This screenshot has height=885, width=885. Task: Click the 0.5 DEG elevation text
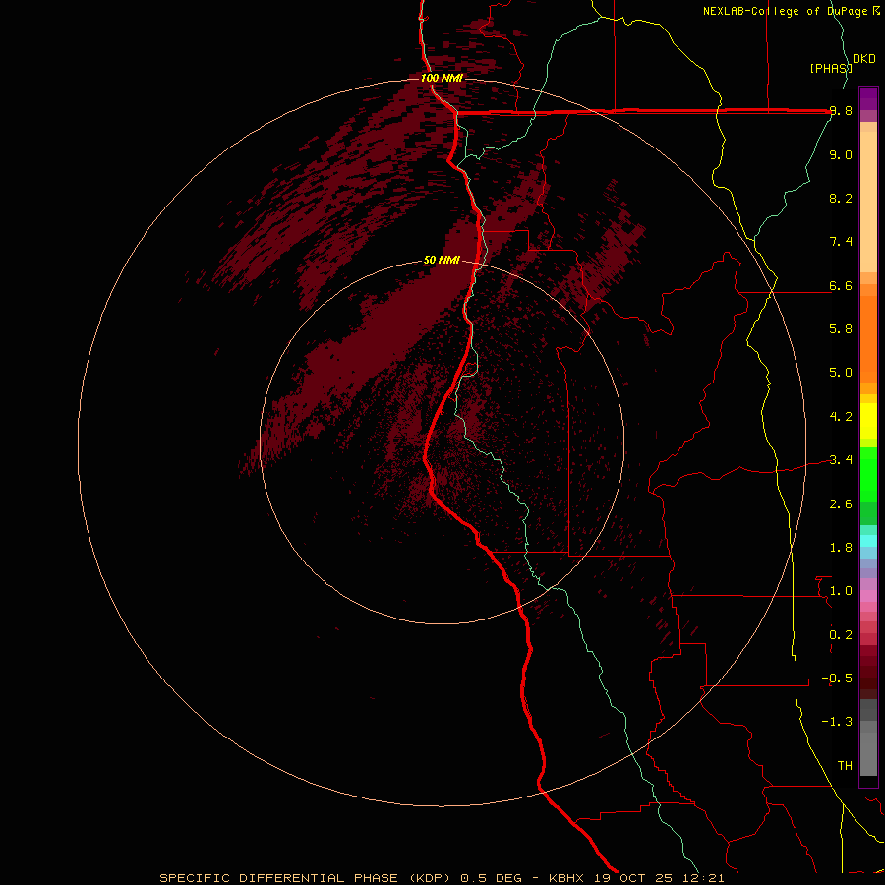click(x=491, y=878)
